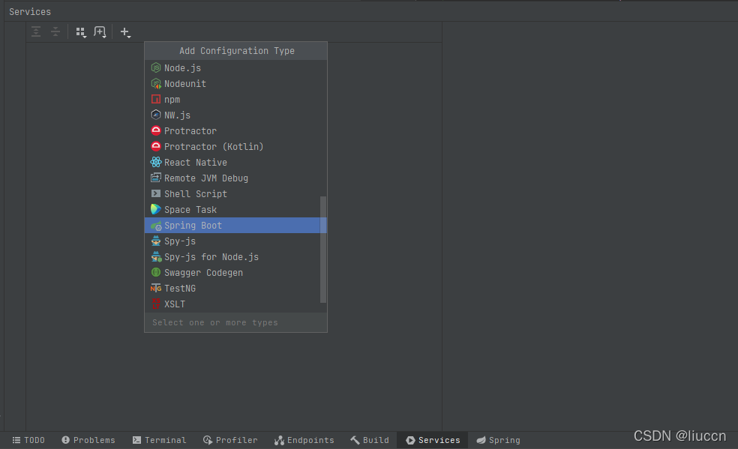
Task: Select Protractor (Kotlin) entry
Action: [235, 147]
